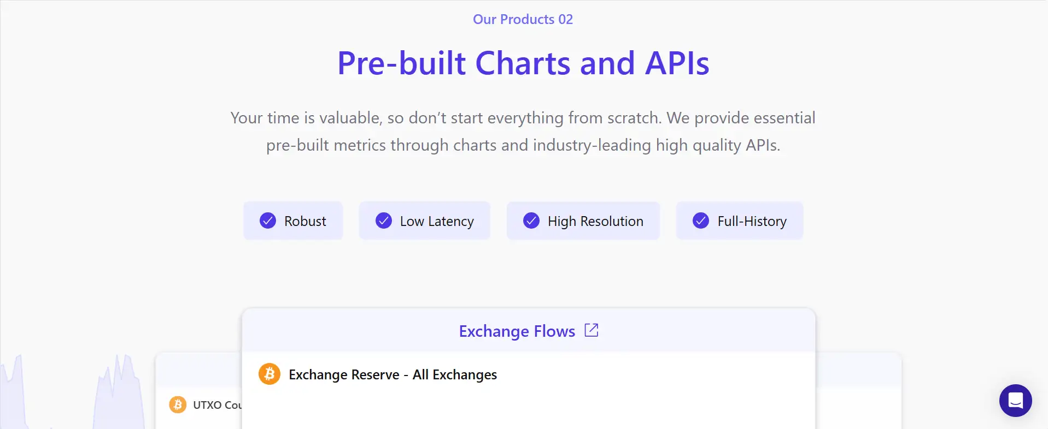The image size is (1048, 429).
Task: Click the Our Products 02 section label
Action: click(523, 20)
